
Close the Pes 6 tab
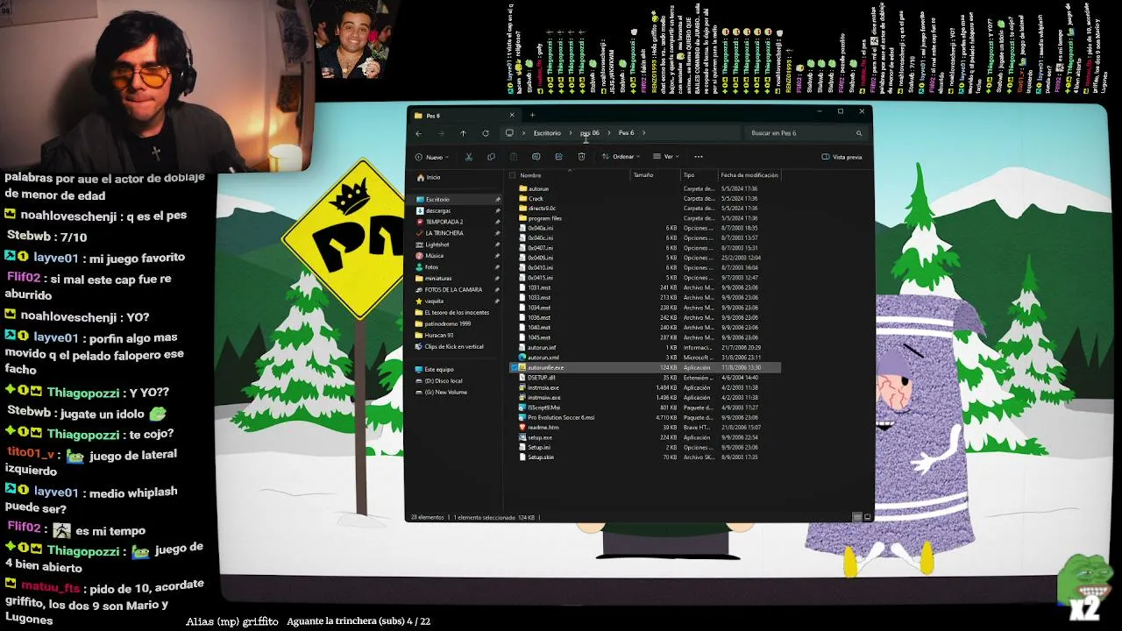click(512, 115)
